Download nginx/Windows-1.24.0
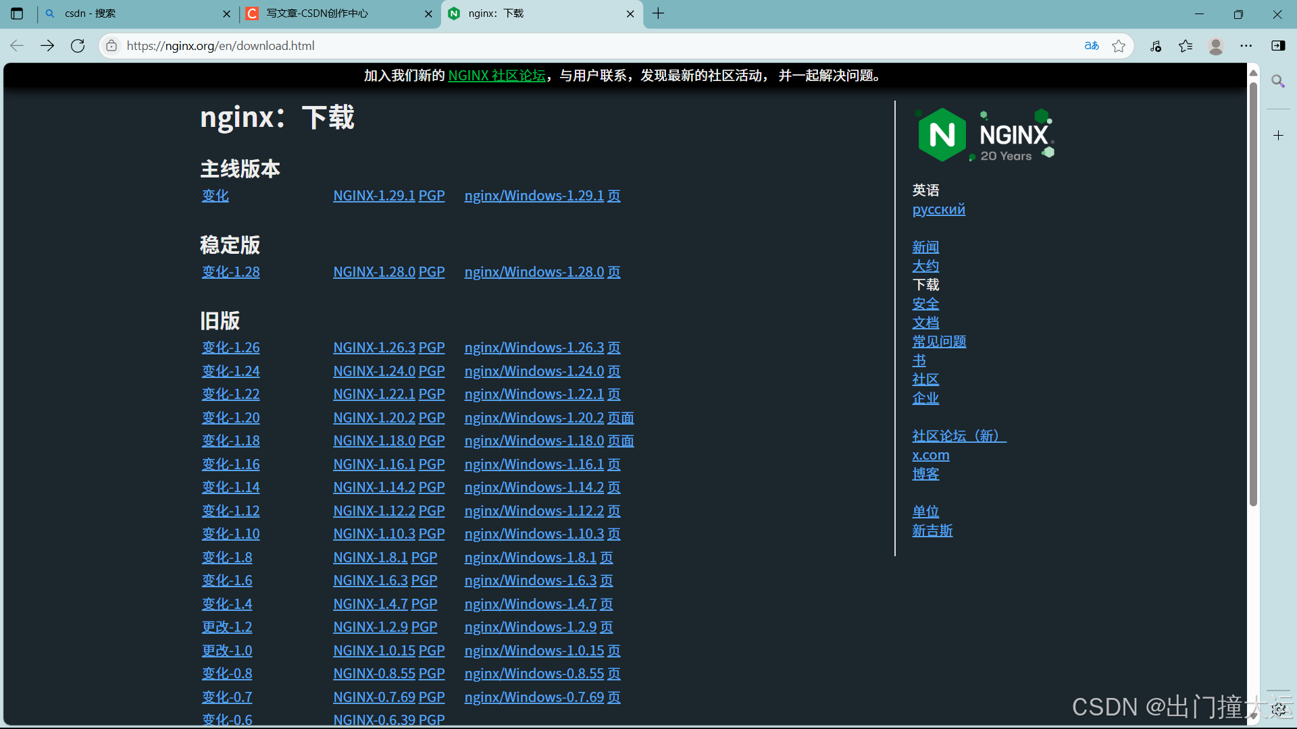The width and height of the screenshot is (1297, 729). click(x=534, y=371)
